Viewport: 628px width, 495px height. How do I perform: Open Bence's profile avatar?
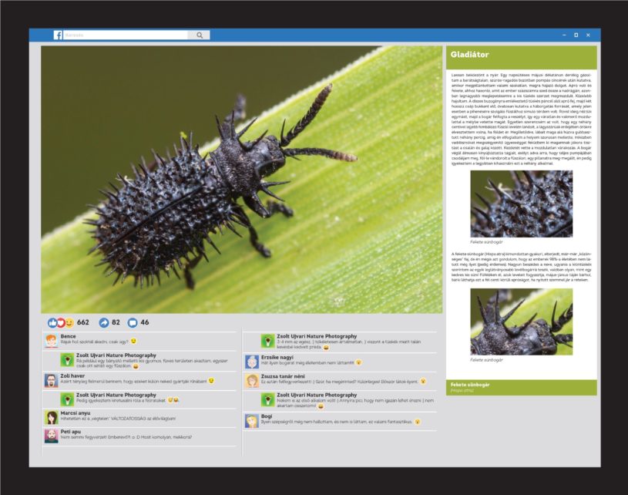(51, 341)
